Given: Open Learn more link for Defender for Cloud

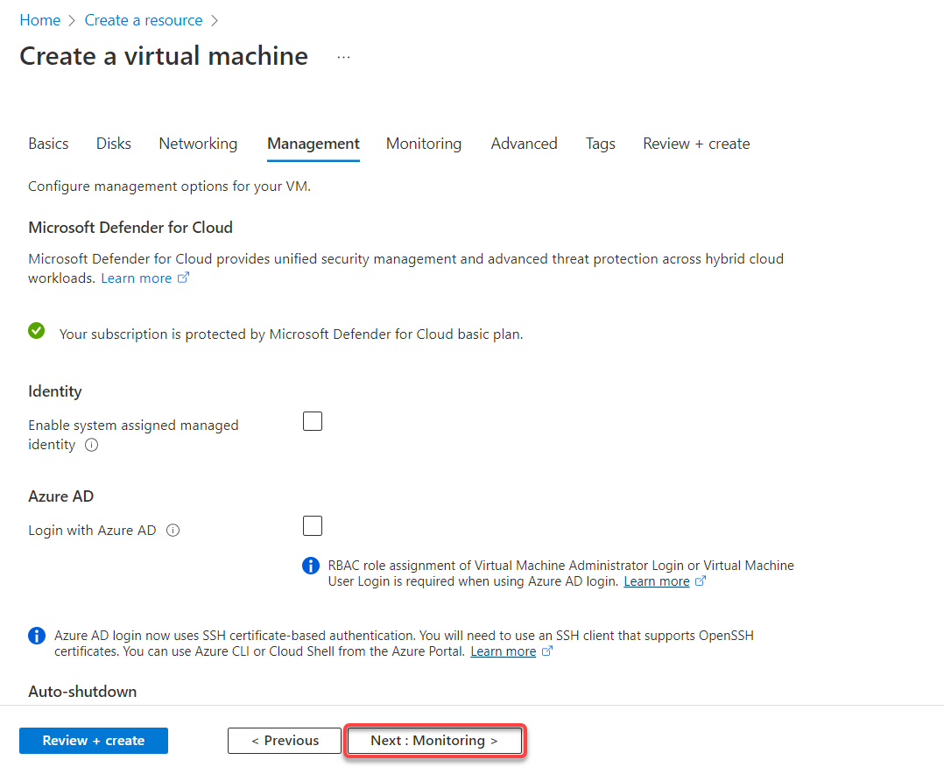Looking at the screenshot, I should [136, 278].
